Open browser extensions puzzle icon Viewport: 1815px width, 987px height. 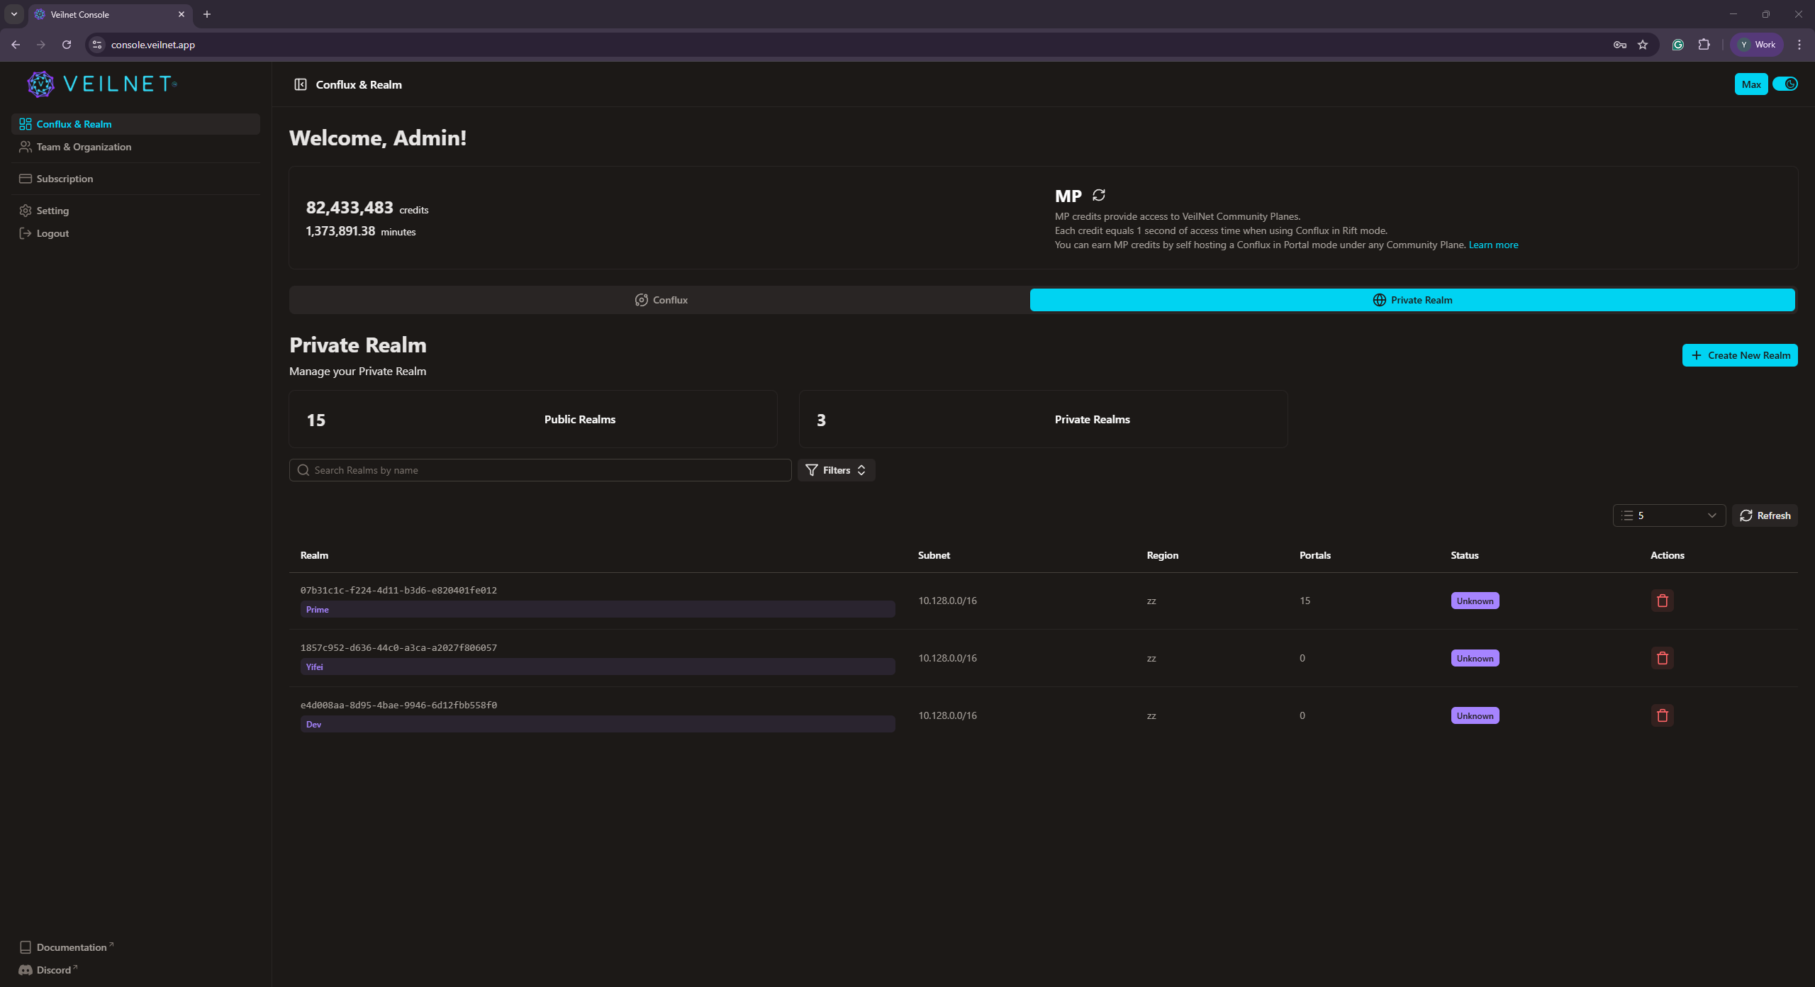pos(1704,45)
